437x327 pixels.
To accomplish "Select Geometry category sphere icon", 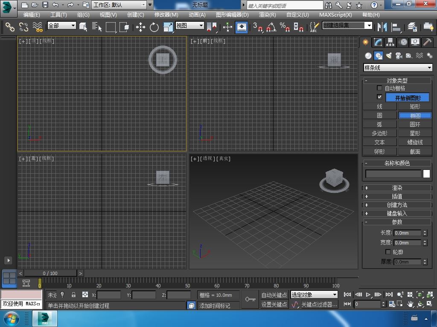I will point(368,56).
